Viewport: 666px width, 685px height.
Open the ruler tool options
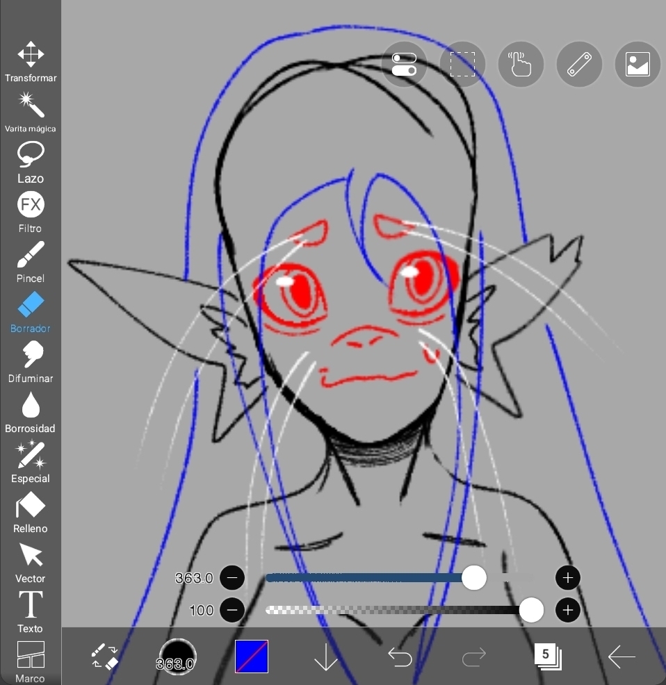click(579, 65)
